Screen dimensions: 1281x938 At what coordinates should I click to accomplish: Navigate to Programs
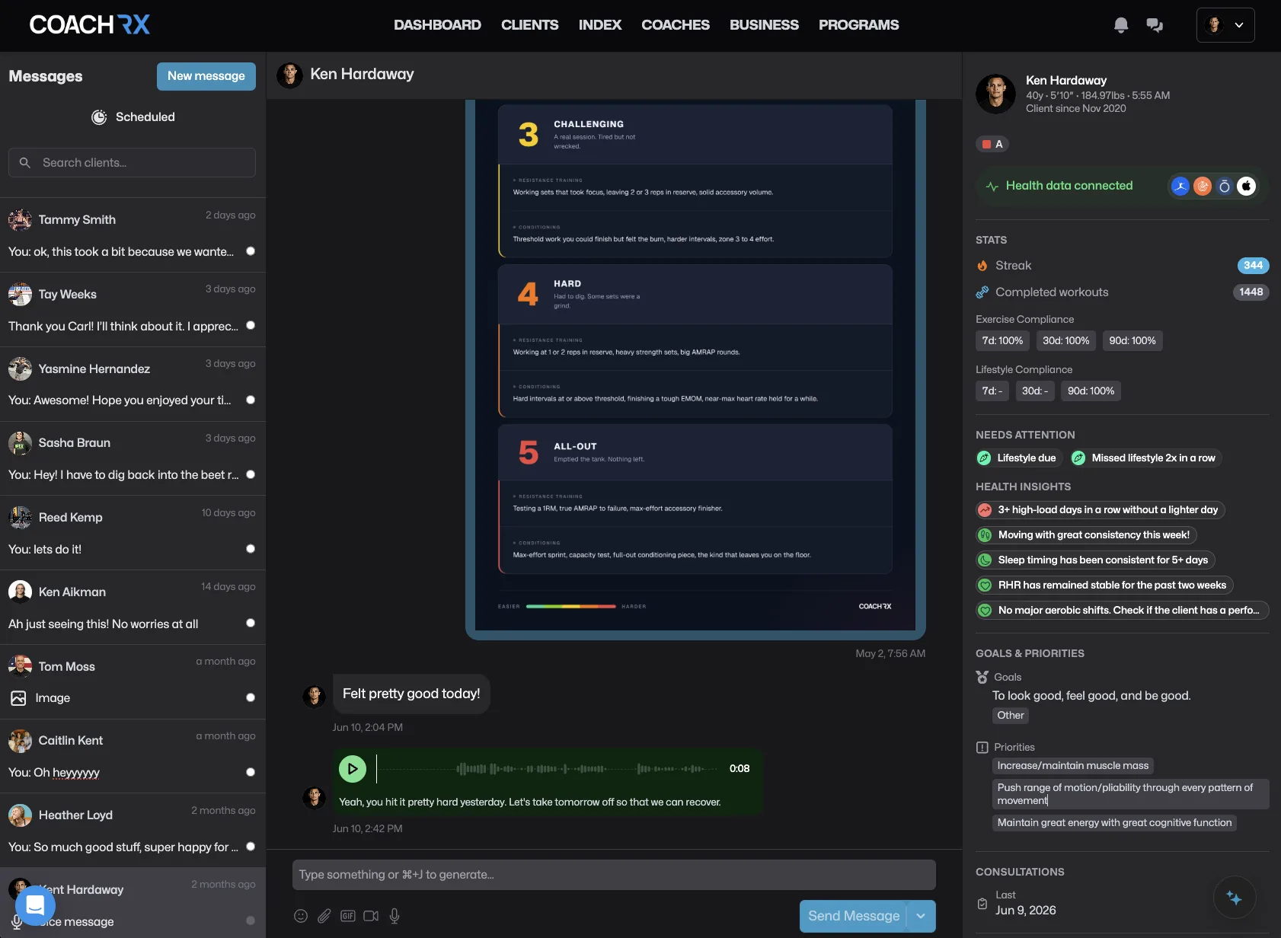858,25
